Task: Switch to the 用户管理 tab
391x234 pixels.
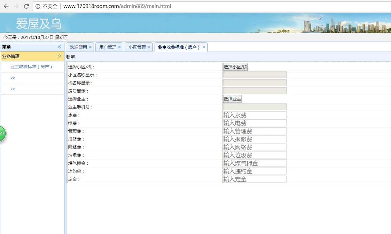Action: [x=108, y=47]
